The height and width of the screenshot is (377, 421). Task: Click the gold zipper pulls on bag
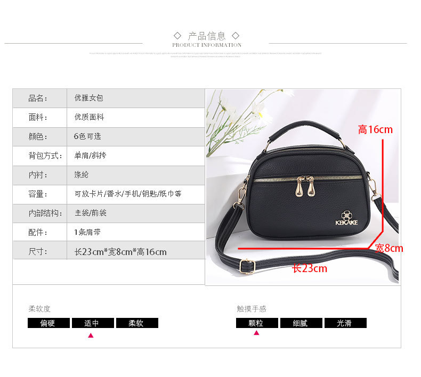(305, 186)
